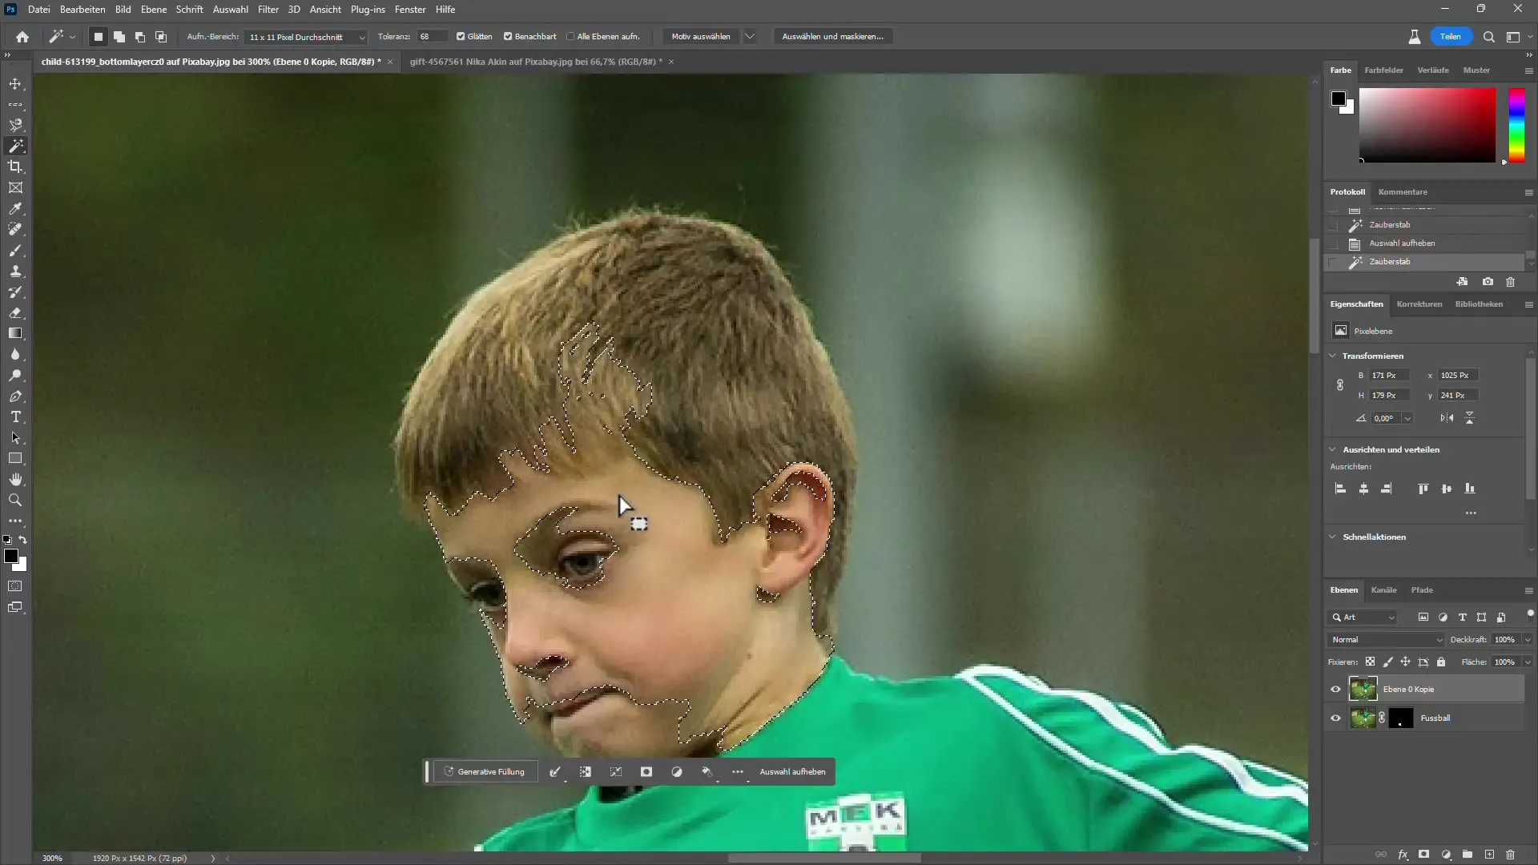This screenshot has height=865, width=1538.
Task: Select the Clone Stamp tool
Action: pyautogui.click(x=16, y=272)
